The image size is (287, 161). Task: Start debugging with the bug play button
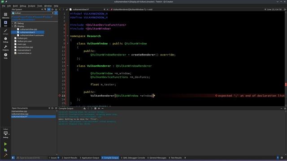pyautogui.click(x=5, y=150)
